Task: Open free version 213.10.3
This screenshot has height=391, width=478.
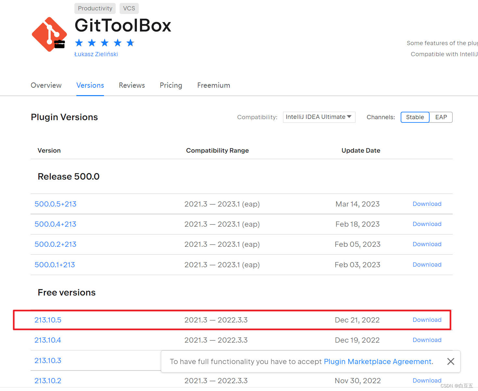Action: pyautogui.click(x=48, y=360)
